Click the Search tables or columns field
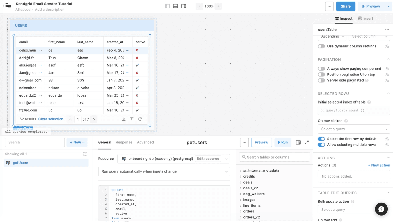393x222 pixels. (274, 157)
